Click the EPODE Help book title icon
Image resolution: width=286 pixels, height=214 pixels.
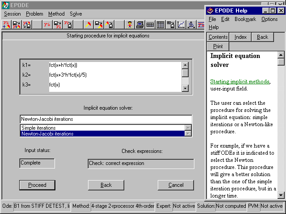coord(211,11)
